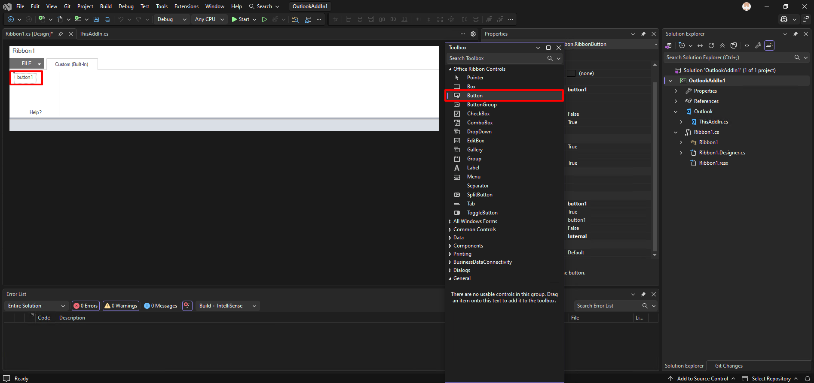Click the View Code icon in Solution Explorer
The height and width of the screenshot is (383, 814).
(x=747, y=45)
